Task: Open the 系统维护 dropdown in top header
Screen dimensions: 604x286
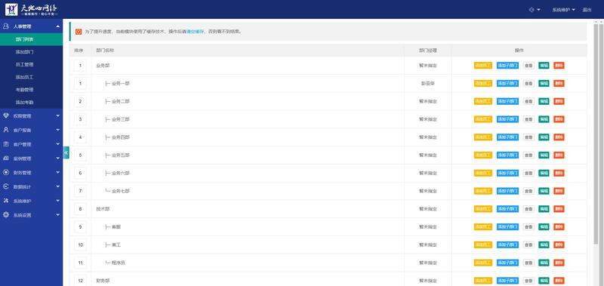Action: (563, 10)
